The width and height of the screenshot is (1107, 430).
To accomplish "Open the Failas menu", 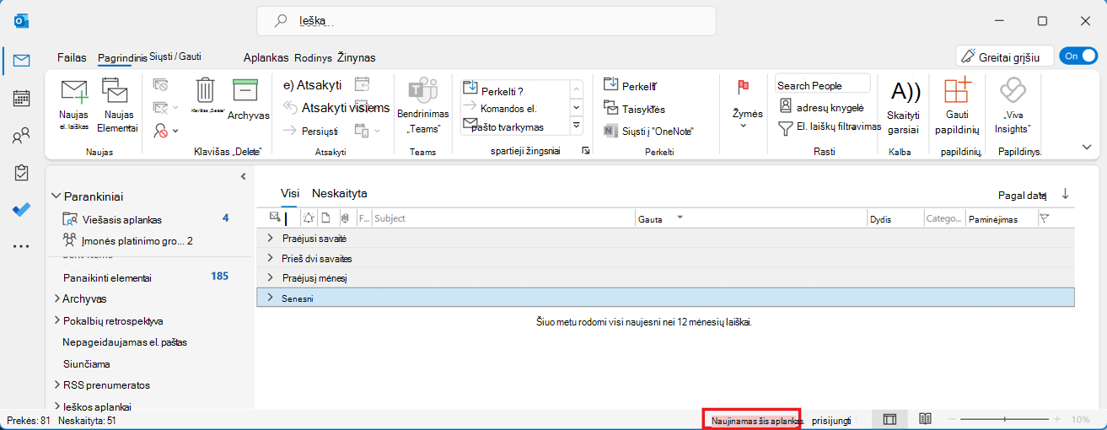I will [72, 57].
